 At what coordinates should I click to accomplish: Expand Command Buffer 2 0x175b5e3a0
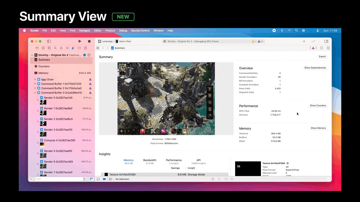click(35, 88)
